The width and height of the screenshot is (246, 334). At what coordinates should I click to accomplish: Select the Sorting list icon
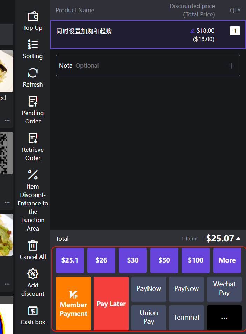pos(33,45)
